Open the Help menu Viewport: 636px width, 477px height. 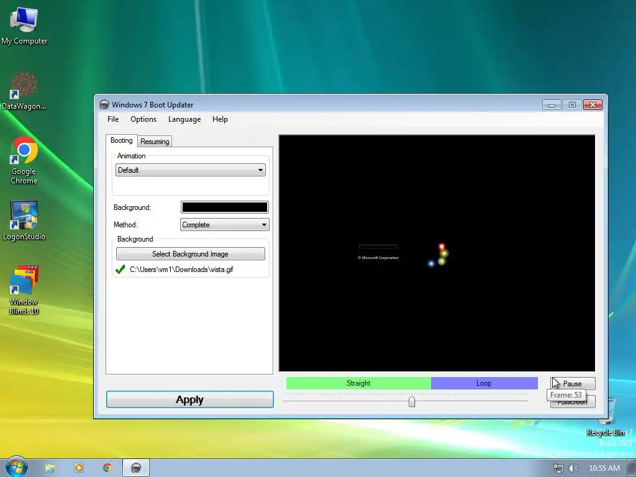220,119
